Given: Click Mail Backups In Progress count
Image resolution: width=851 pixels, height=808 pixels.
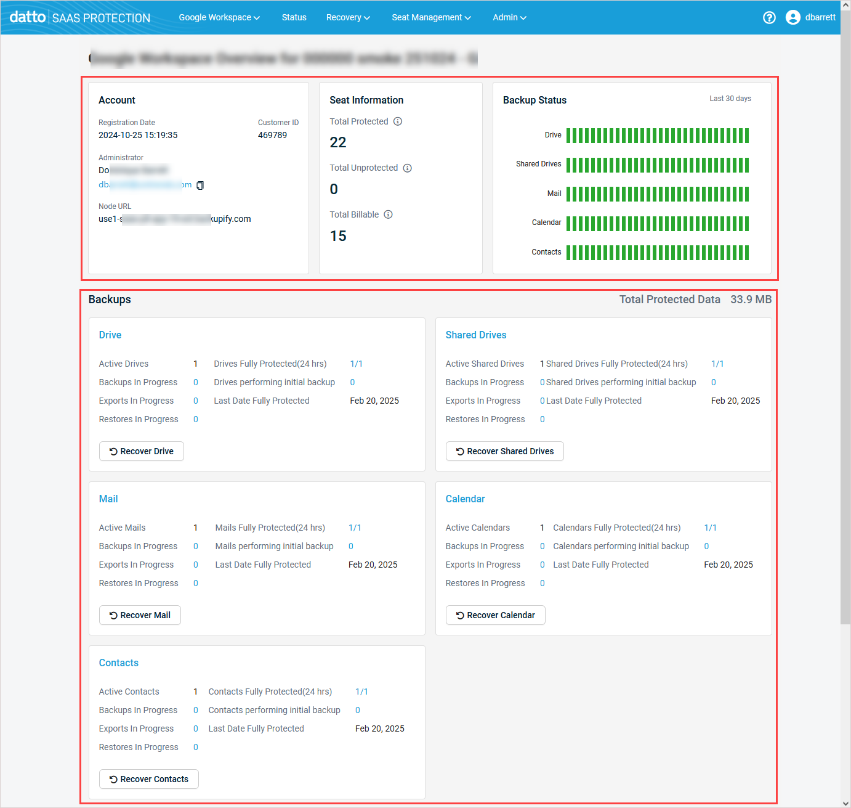Looking at the screenshot, I should click(196, 546).
